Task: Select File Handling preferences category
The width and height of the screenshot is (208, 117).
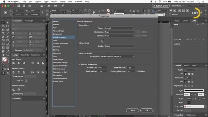Action: [58, 75]
